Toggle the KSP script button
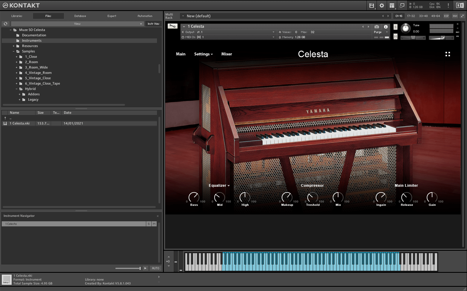Image resolution: width=467 pixels, height=291 pixels. tap(446, 16)
